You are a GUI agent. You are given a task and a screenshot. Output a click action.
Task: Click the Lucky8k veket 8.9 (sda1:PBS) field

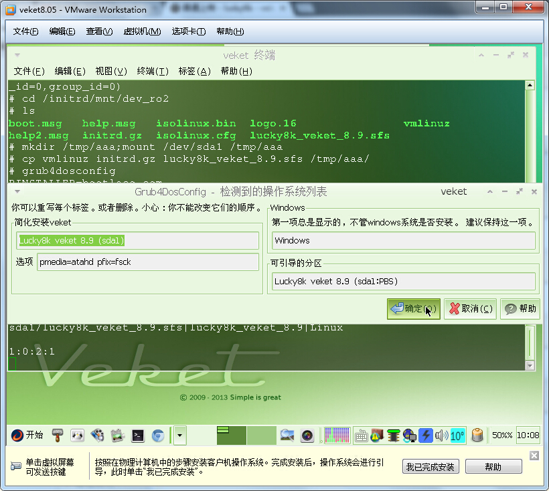point(404,282)
